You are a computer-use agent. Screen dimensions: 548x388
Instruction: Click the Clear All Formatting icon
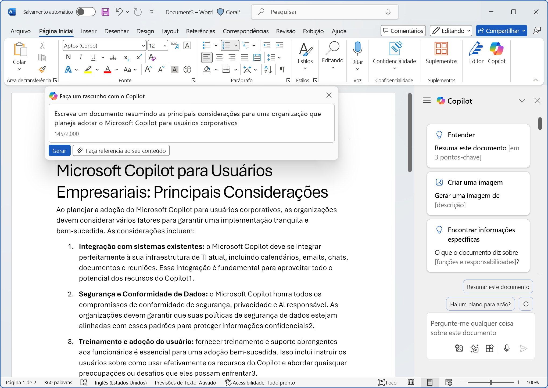pyautogui.click(x=152, y=57)
